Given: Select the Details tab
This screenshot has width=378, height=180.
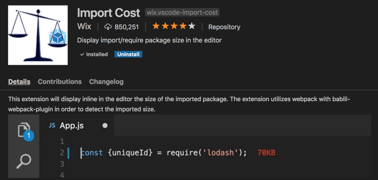Looking at the screenshot, I should click(19, 82).
